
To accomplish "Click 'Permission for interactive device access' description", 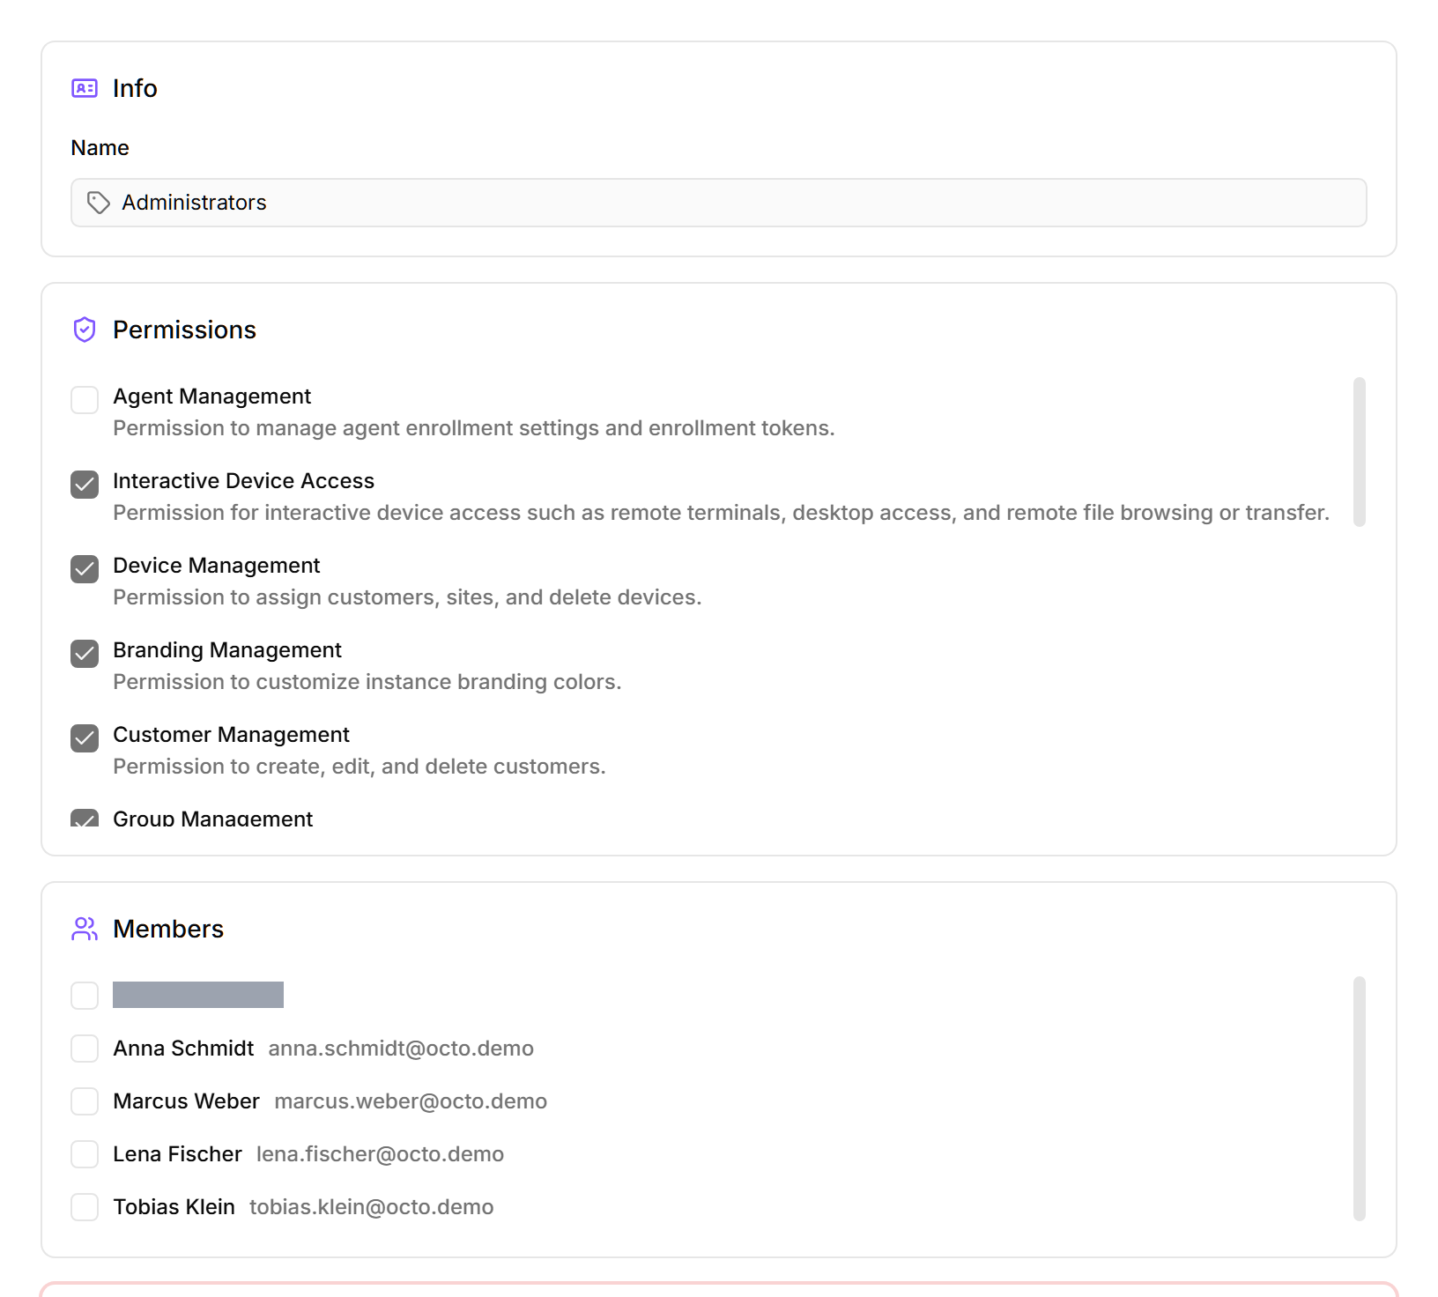I will [x=721, y=513].
